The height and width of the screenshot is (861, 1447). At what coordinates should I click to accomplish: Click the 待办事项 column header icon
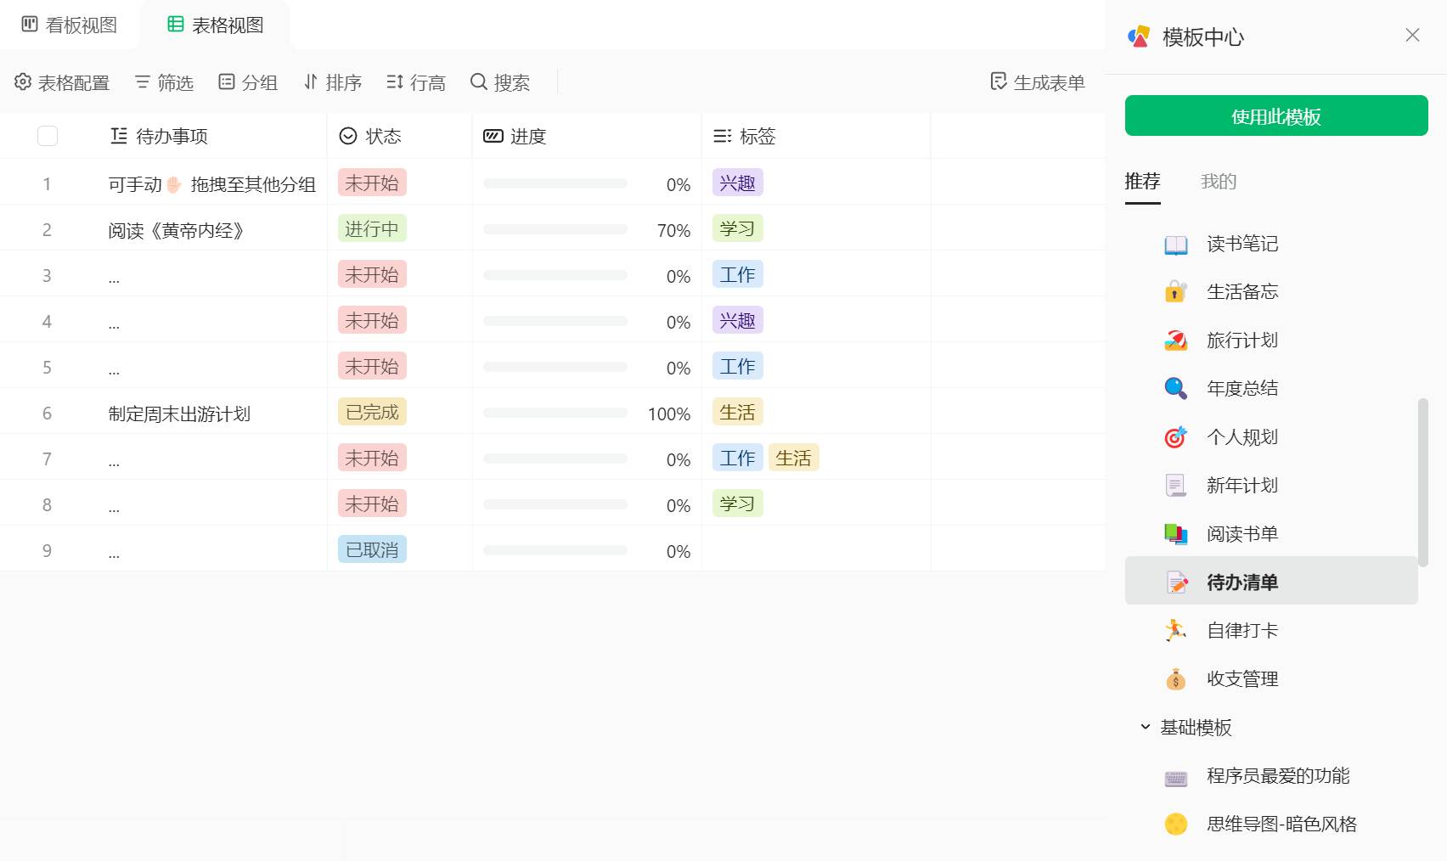coord(119,136)
